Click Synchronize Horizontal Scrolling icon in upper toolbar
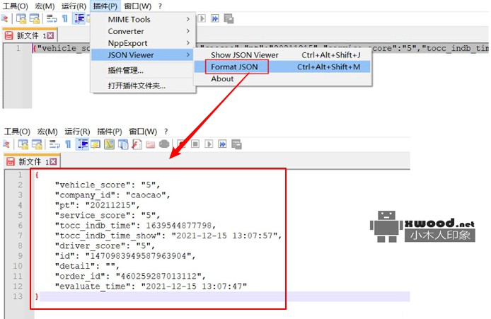491x319 pixels. tap(35, 19)
